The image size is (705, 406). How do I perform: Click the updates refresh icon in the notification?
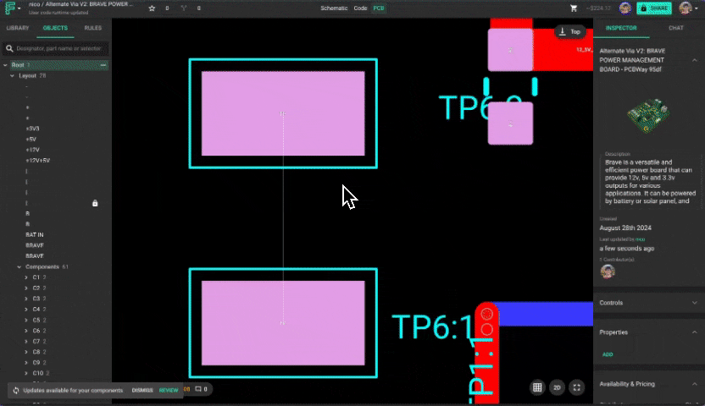click(x=16, y=390)
